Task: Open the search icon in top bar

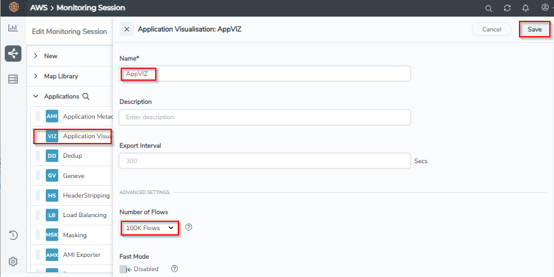Action: 489,8
